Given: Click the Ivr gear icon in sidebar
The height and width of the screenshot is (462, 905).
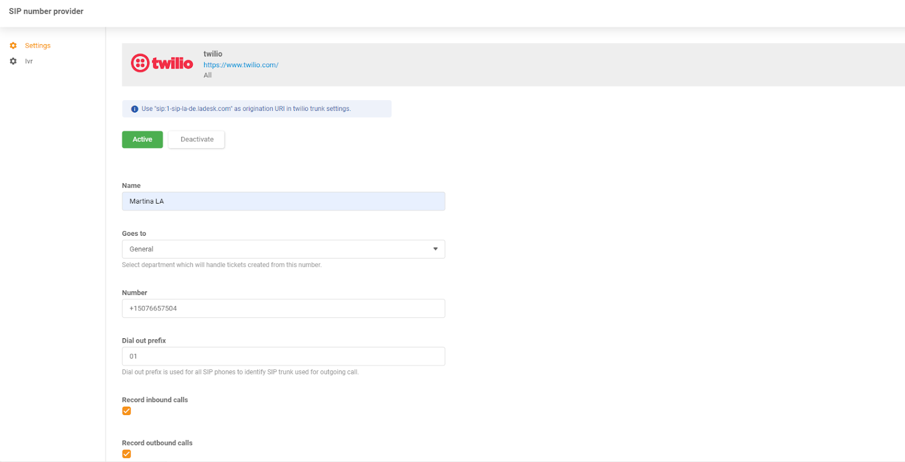Looking at the screenshot, I should [x=13, y=61].
